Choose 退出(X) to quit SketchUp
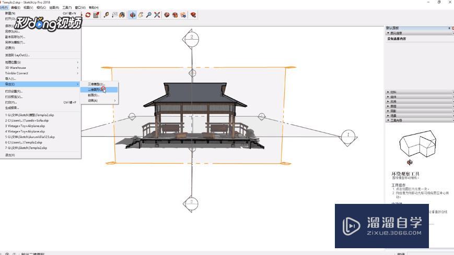454x255 pixels. pyautogui.click(x=41, y=155)
